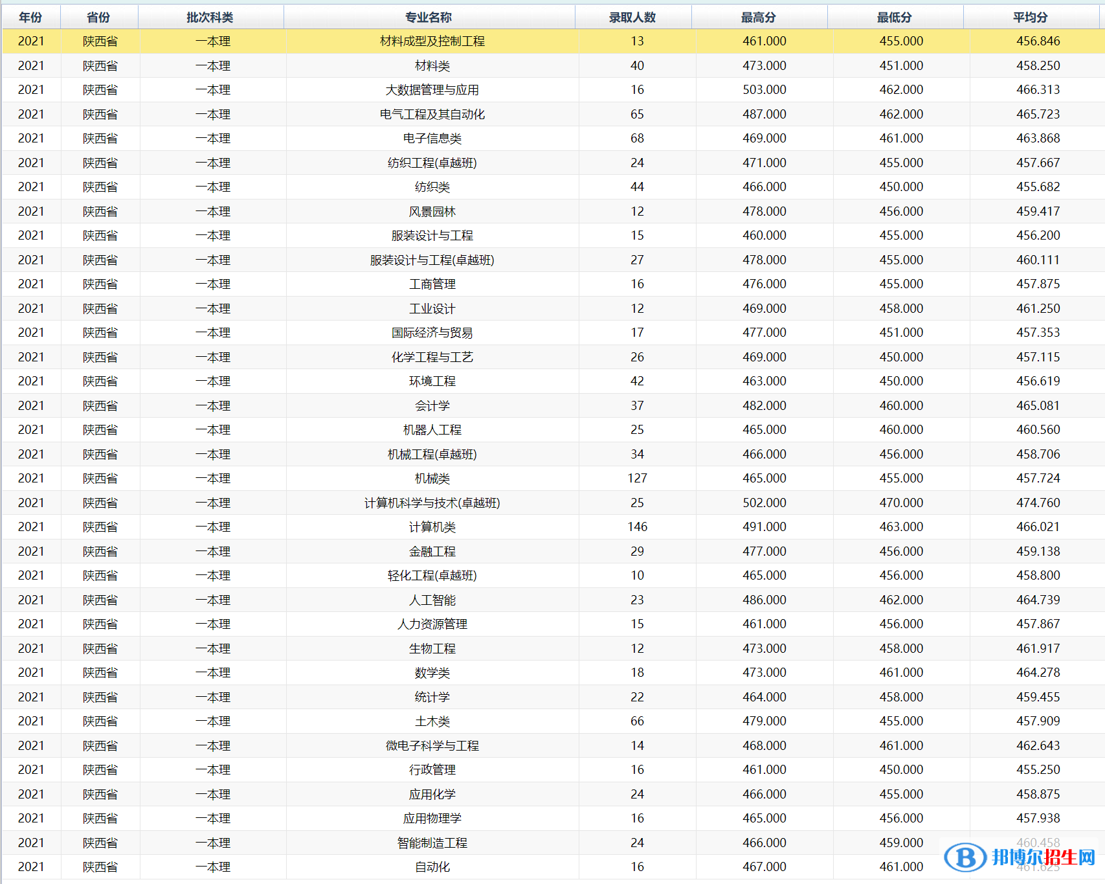Click the 大数据管理与应用 cell
The height and width of the screenshot is (884, 1105).
tap(432, 90)
